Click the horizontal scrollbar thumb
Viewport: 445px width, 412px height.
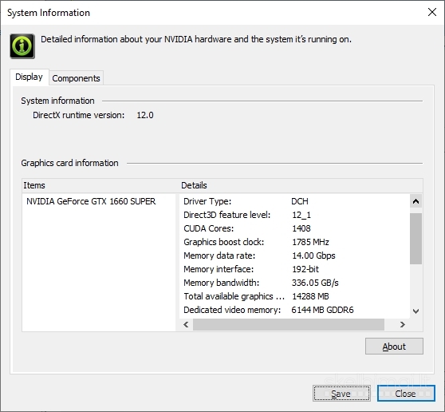pyautogui.click(x=289, y=324)
